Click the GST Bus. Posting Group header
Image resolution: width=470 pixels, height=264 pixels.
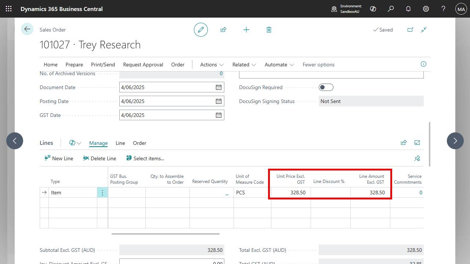pos(124,179)
